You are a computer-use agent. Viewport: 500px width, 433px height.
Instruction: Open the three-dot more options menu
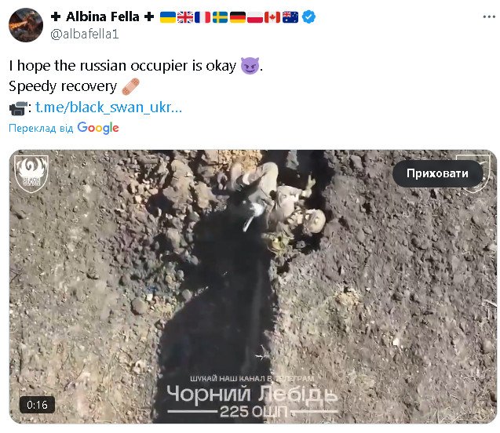point(489,16)
